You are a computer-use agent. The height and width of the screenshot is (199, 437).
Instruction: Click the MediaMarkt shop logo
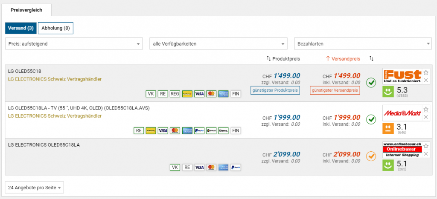402,113
